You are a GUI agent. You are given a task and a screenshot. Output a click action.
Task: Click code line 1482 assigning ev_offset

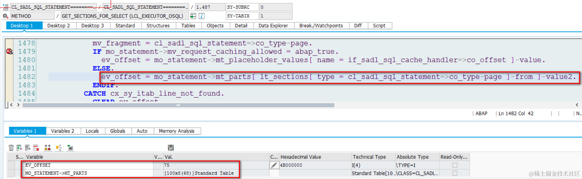pyautogui.click(x=339, y=77)
